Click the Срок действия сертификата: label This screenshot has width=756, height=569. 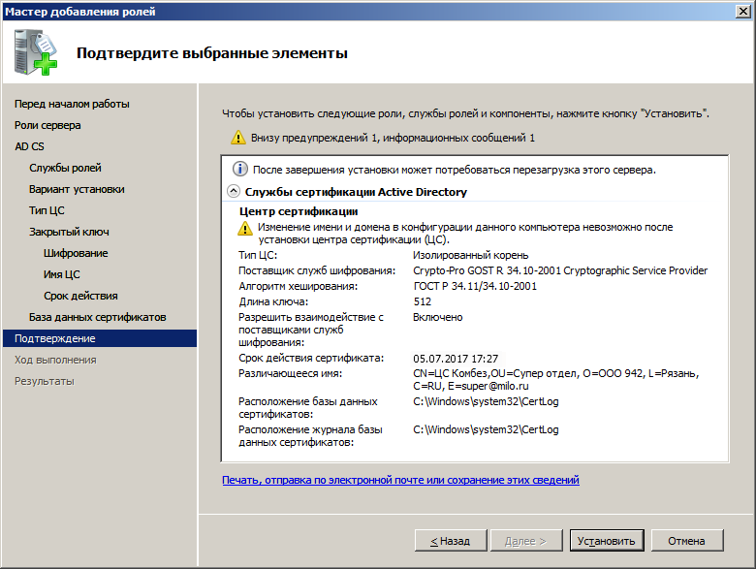pyautogui.click(x=311, y=358)
